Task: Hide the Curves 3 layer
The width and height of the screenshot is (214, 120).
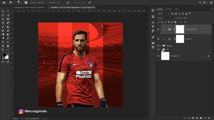Action: coord(158,39)
